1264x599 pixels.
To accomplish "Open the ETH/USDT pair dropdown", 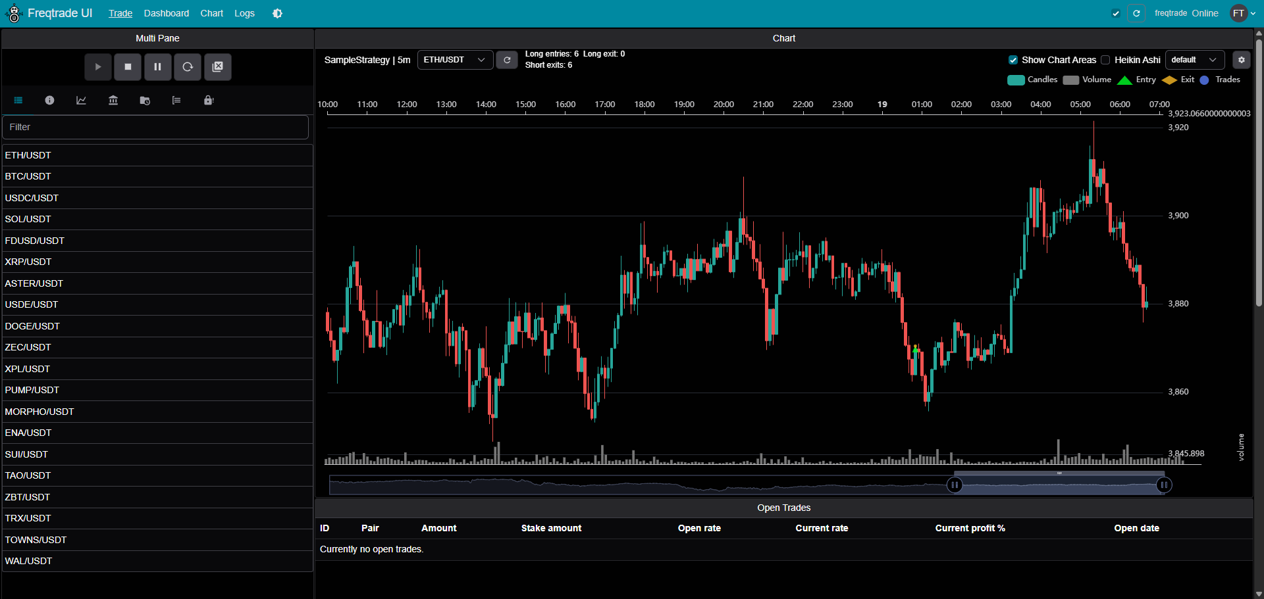I will click(455, 60).
